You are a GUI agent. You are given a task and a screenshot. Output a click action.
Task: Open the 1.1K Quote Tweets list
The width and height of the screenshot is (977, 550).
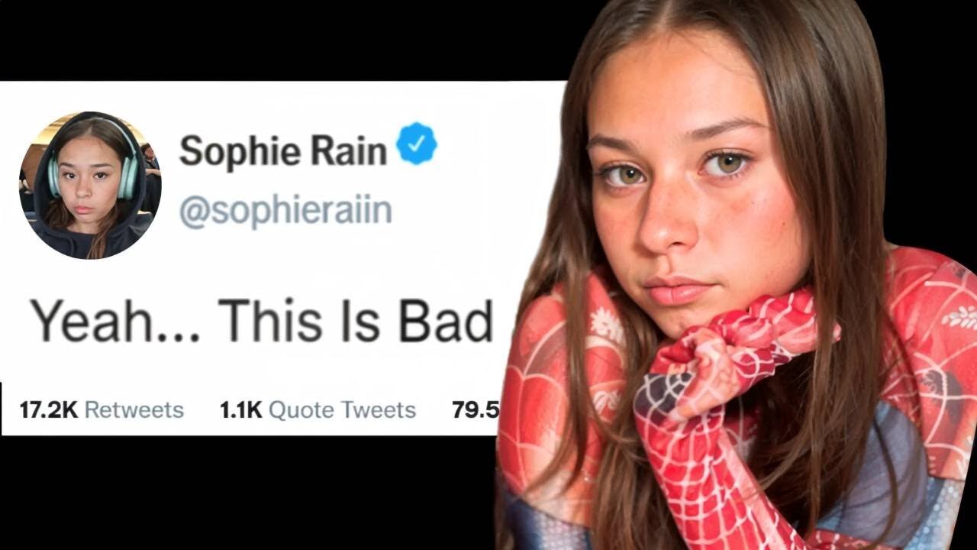(x=318, y=410)
